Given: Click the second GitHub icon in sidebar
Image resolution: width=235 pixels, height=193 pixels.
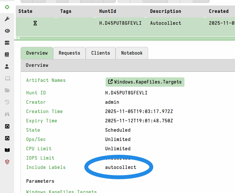Looking at the screenshot, I should [x=7, y=138].
